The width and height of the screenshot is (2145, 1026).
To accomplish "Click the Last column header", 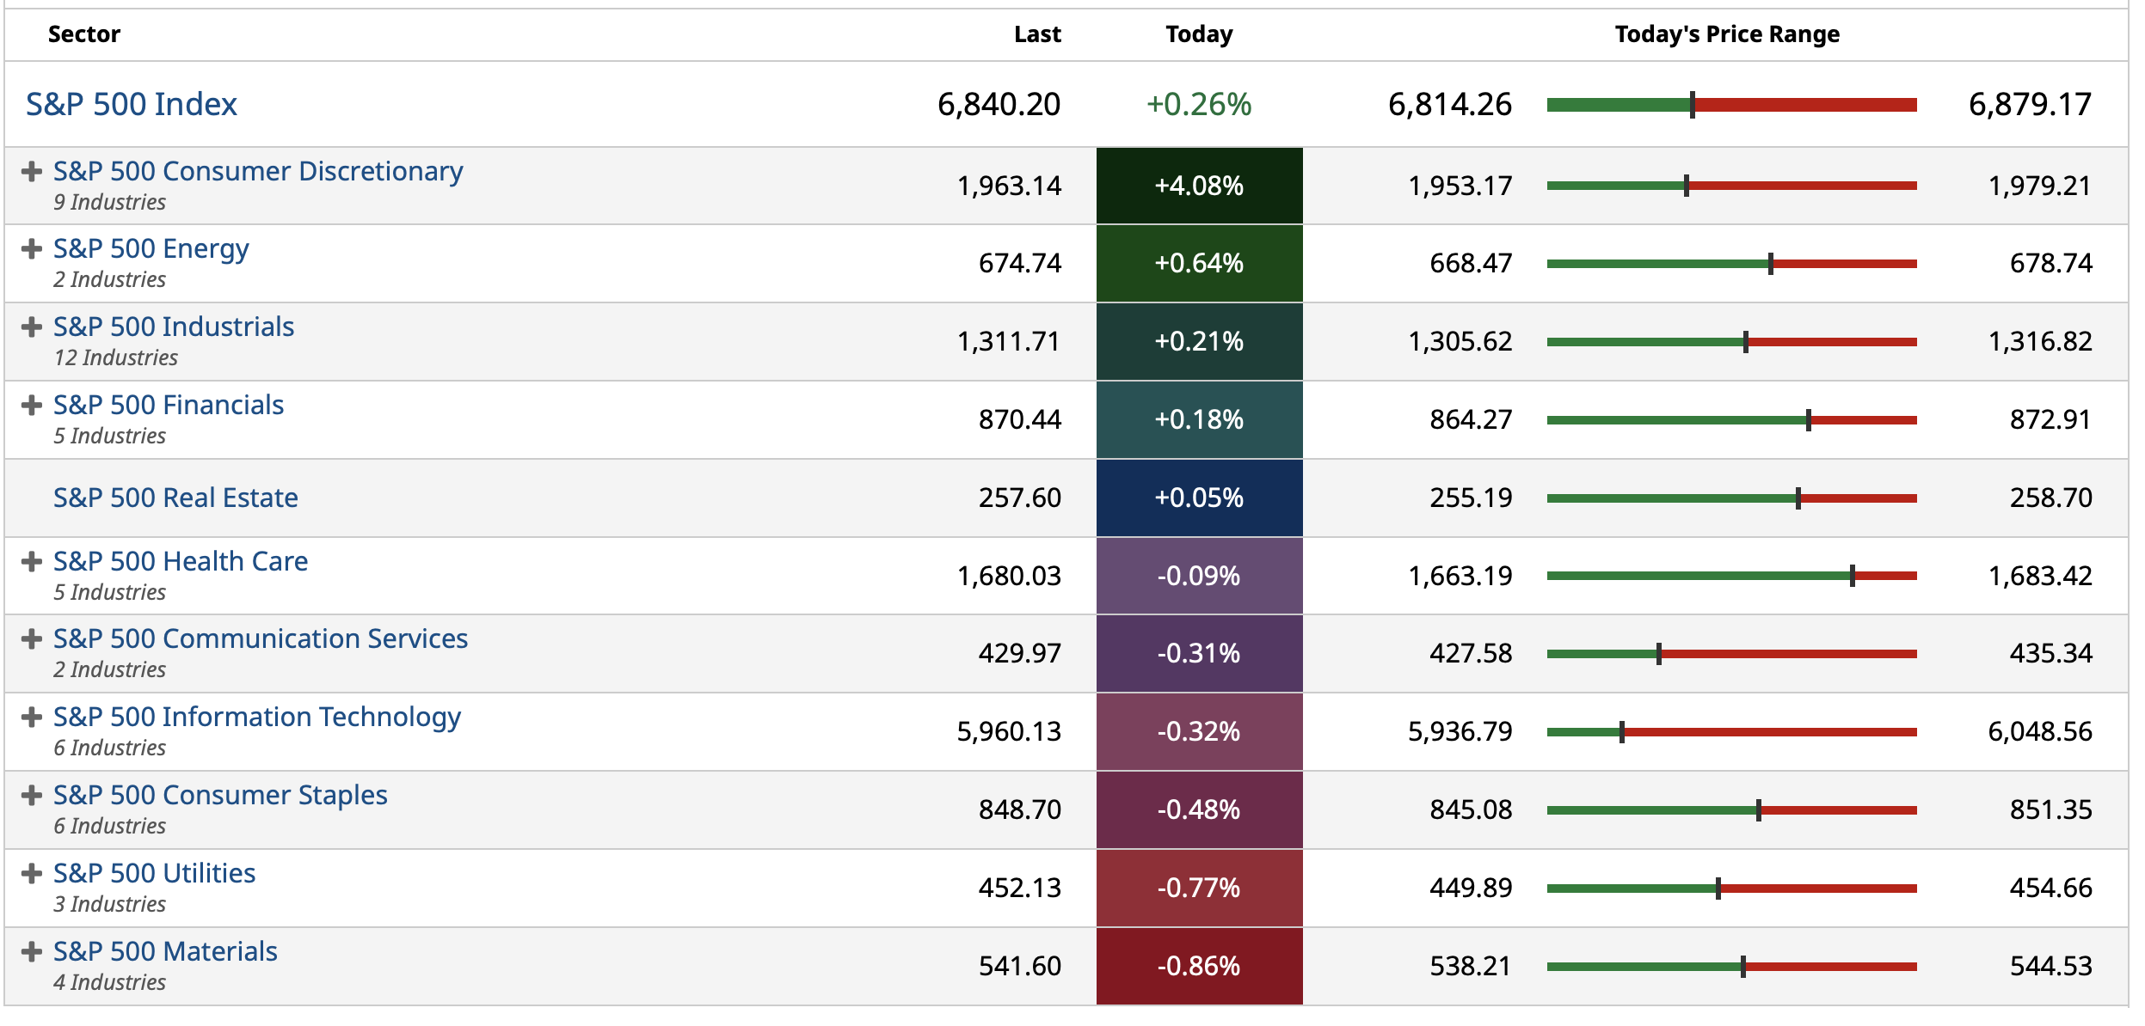I will pos(1037,34).
